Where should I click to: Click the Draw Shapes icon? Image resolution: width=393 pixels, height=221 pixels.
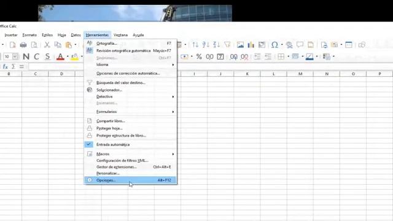(x=362, y=45)
